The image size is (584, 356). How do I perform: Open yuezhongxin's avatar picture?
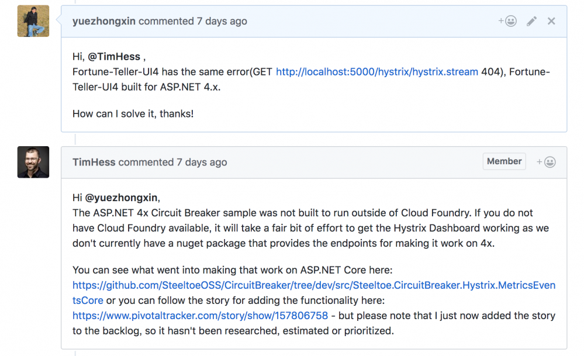[33, 21]
